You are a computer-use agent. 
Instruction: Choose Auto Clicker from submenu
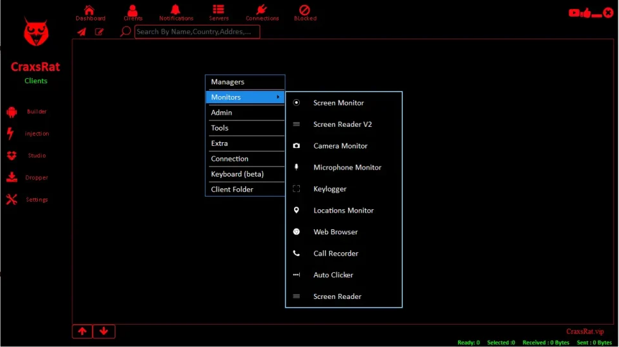pyautogui.click(x=343, y=275)
